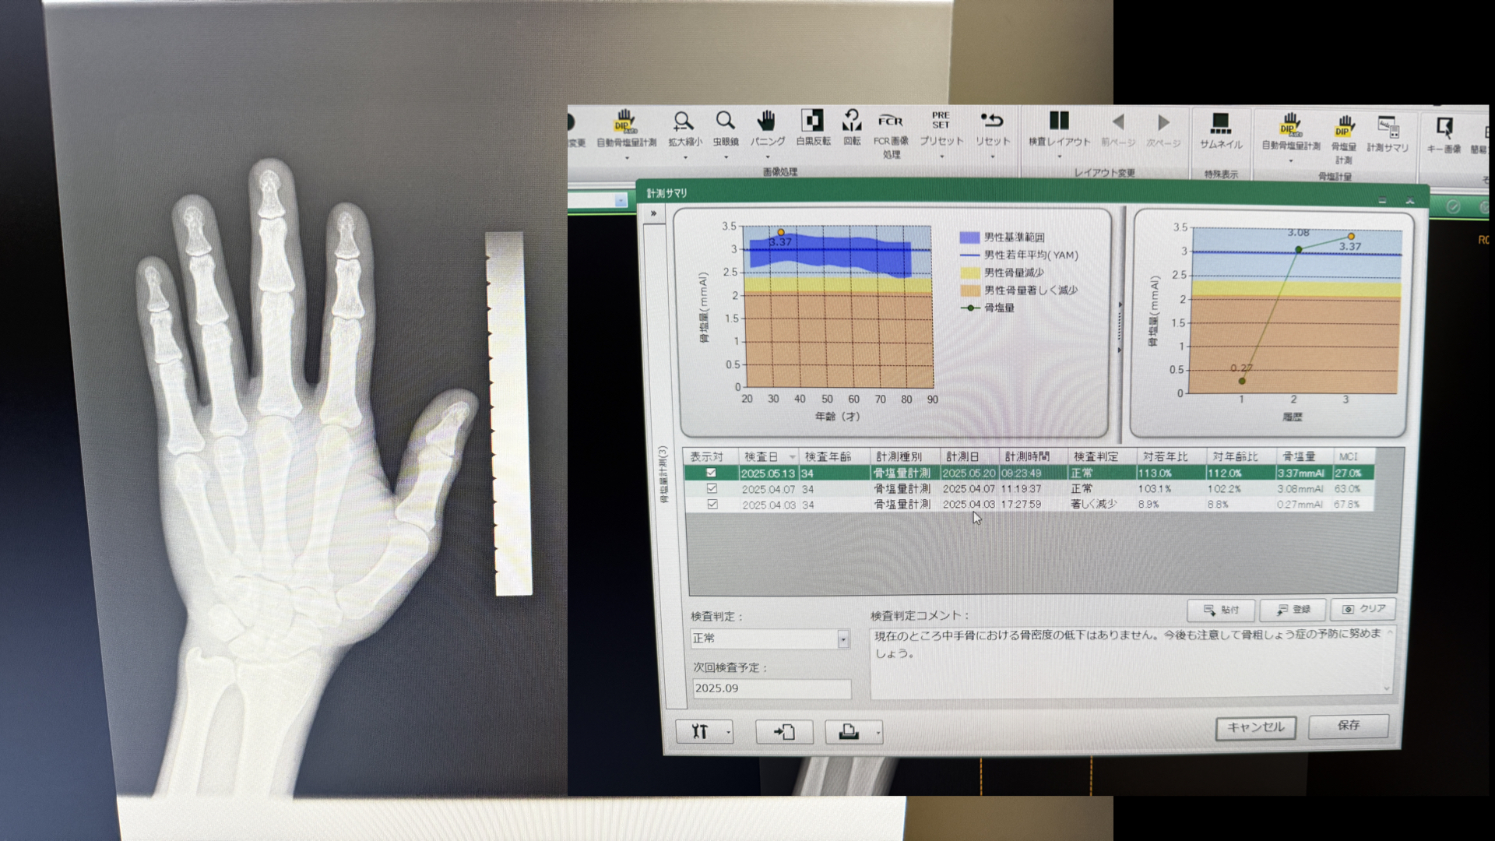Toggle display checkbox for 2025.04.03 row
The width and height of the screenshot is (1495, 841).
[x=712, y=505]
